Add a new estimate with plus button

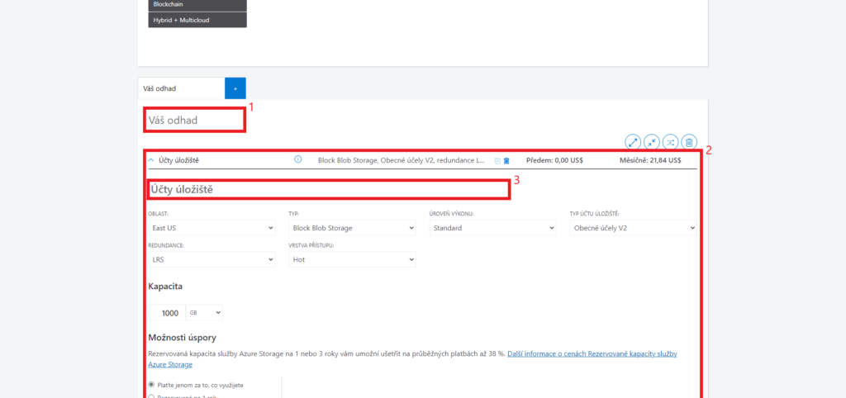coord(235,88)
